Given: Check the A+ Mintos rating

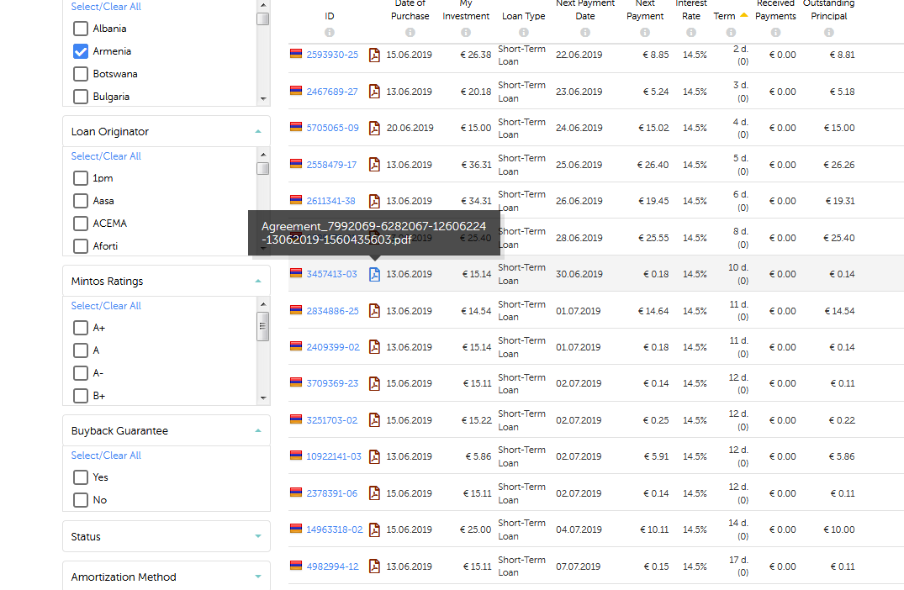Looking at the screenshot, I should (81, 328).
